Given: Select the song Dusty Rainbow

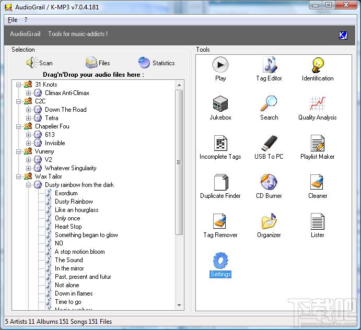Looking at the screenshot, I should coord(74,202).
